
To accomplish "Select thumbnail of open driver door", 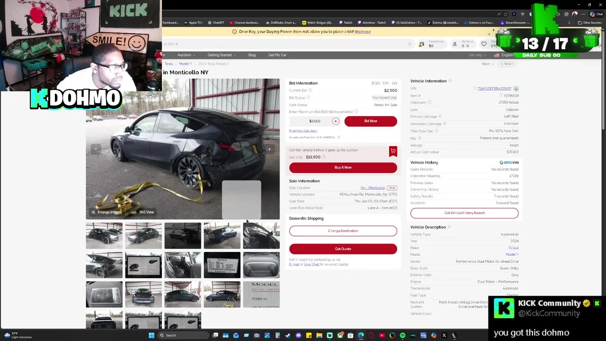I will [261, 235].
